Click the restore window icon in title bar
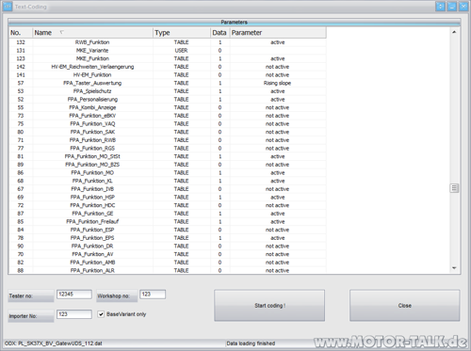The width and height of the screenshot is (471, 351). tap(440, 7)
